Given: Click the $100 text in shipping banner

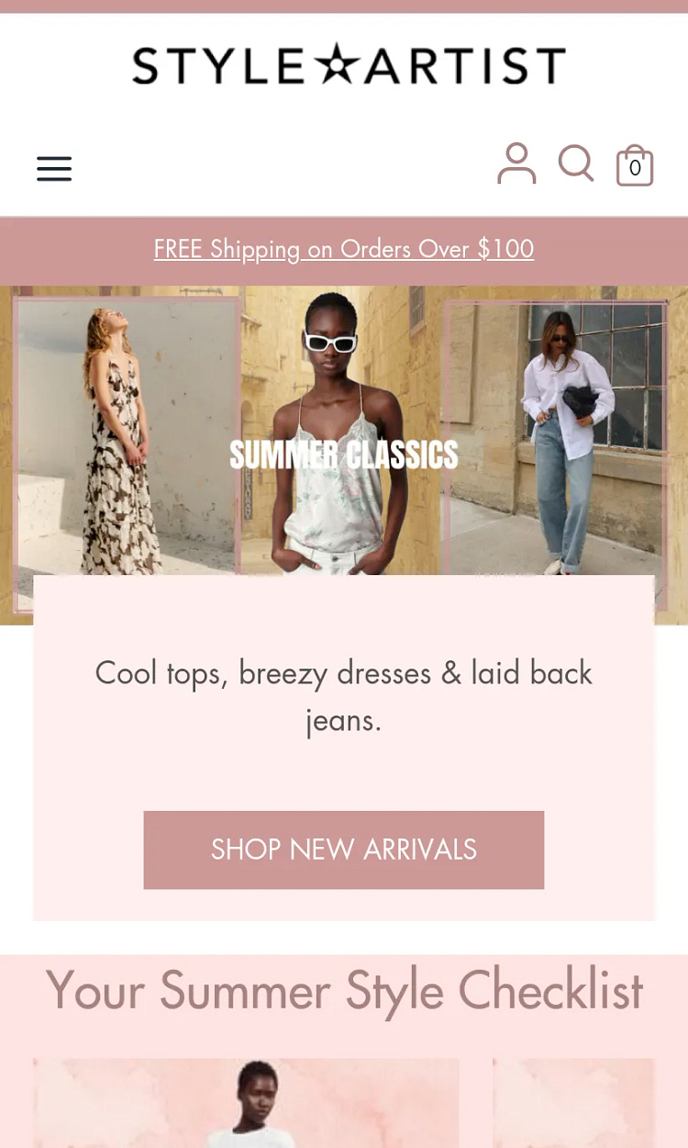Looking at the screenshot, I should coord(505,249).
